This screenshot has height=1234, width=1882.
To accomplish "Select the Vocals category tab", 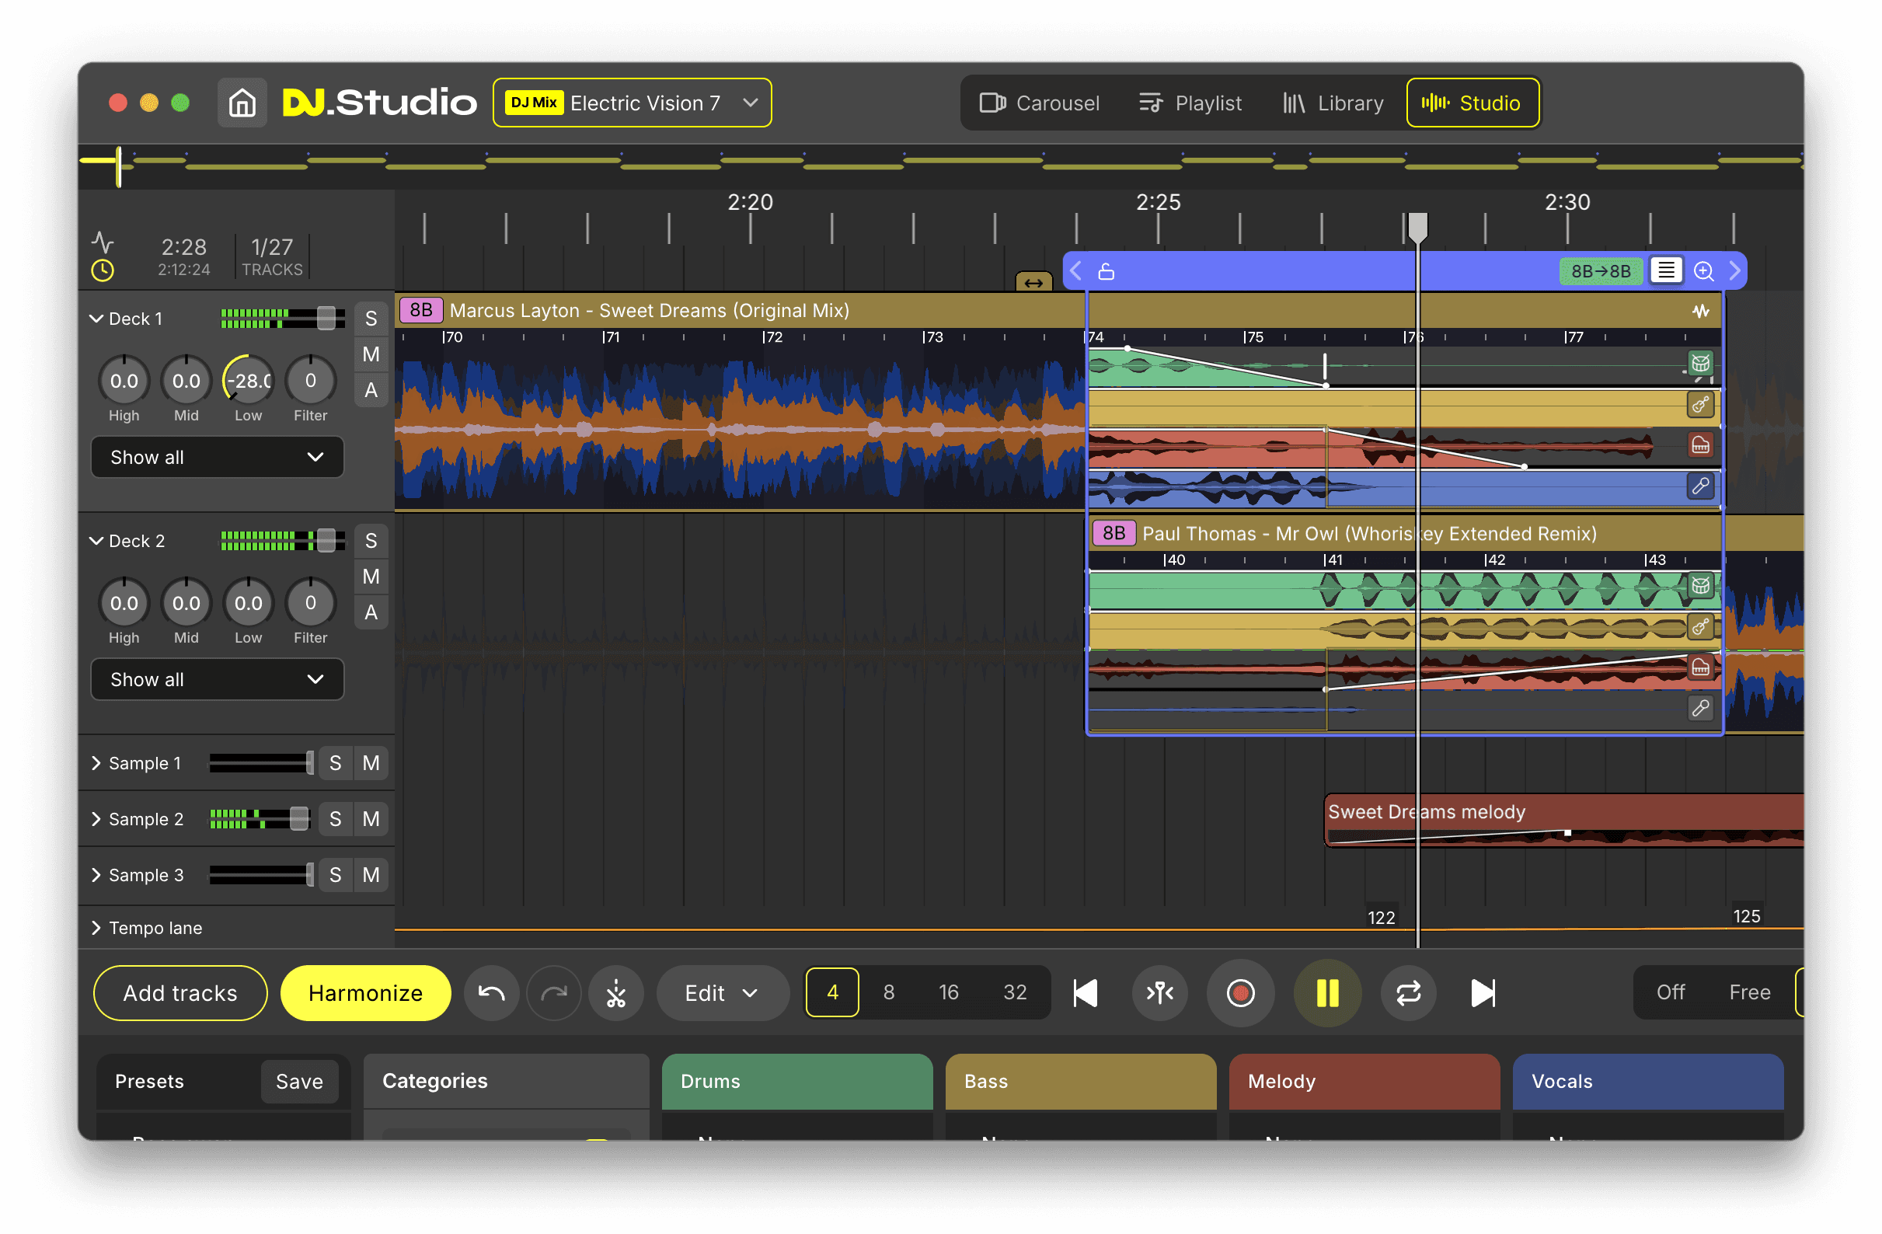I will coord(1648,1082).
